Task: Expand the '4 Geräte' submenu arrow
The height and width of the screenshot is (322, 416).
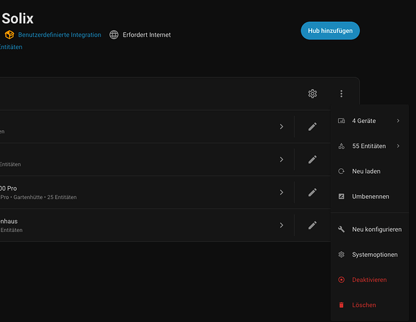Action: pos(398,121)
